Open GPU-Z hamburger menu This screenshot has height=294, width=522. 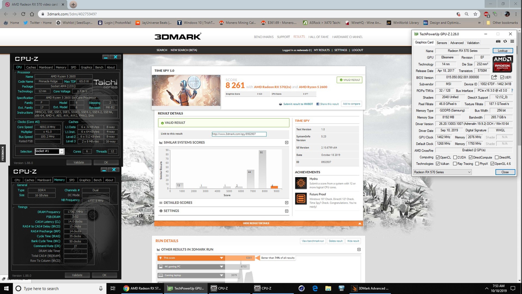click(512, 41)
